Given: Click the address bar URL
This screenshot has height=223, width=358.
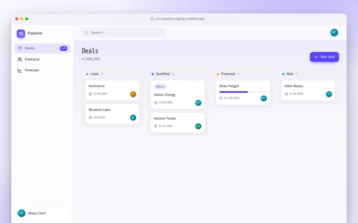Looking at the screenshot, I should (180, 19).
